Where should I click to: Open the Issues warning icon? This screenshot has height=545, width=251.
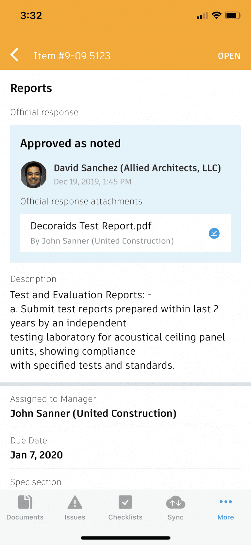coord(75,502)
